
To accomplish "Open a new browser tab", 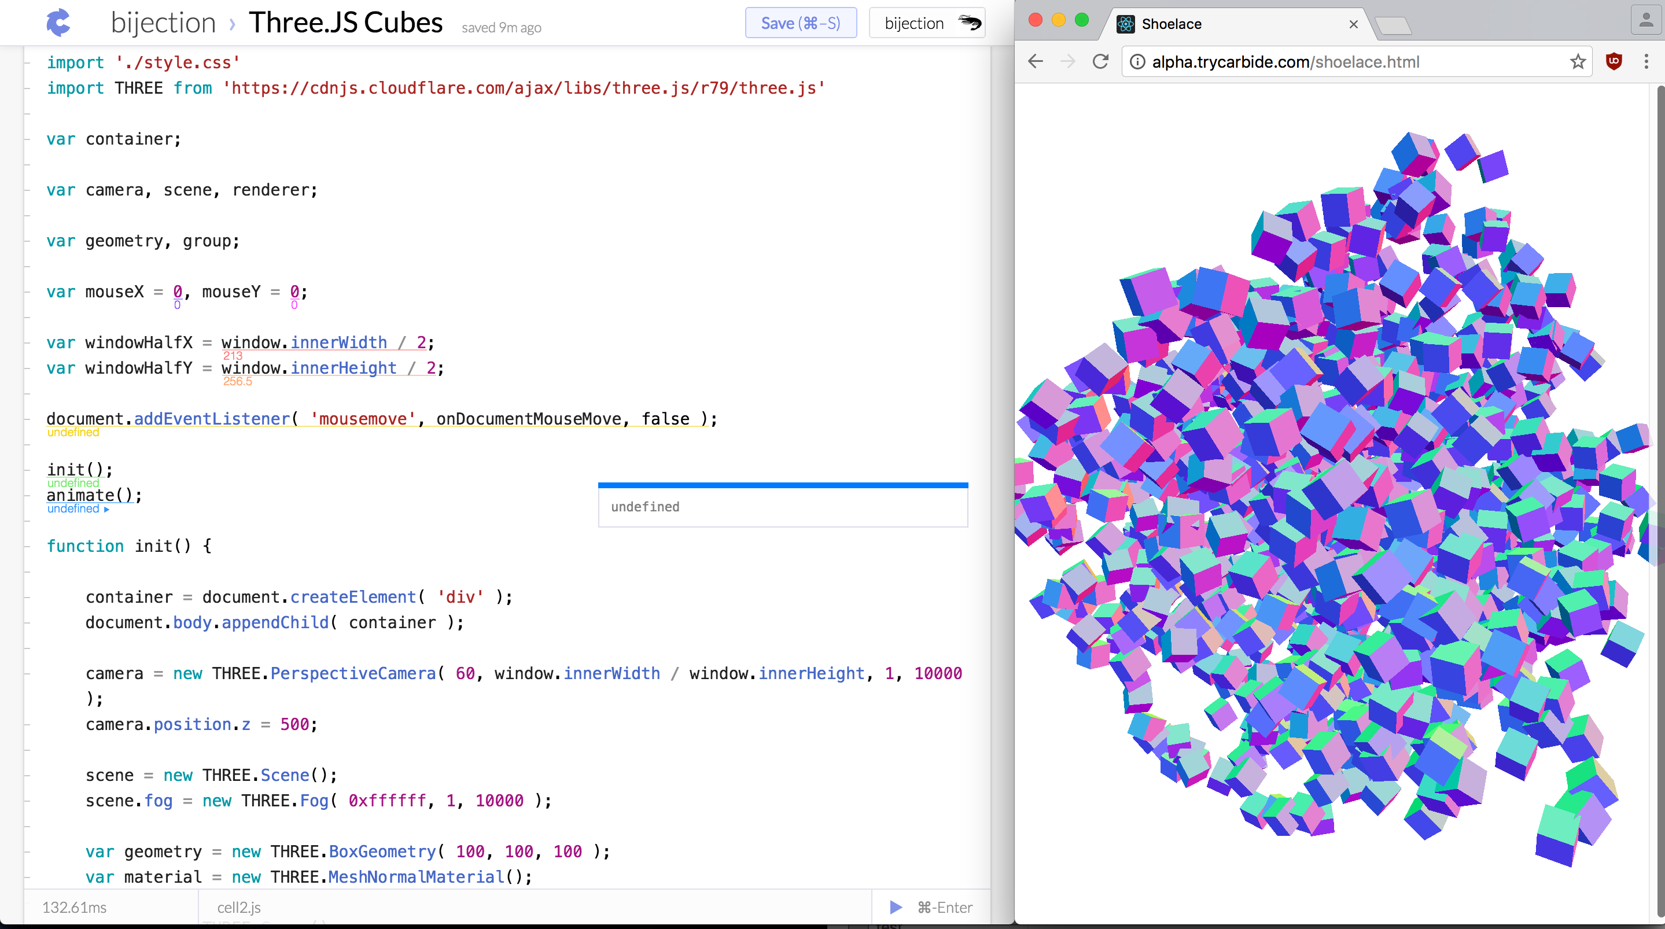I will (1394, 26).
